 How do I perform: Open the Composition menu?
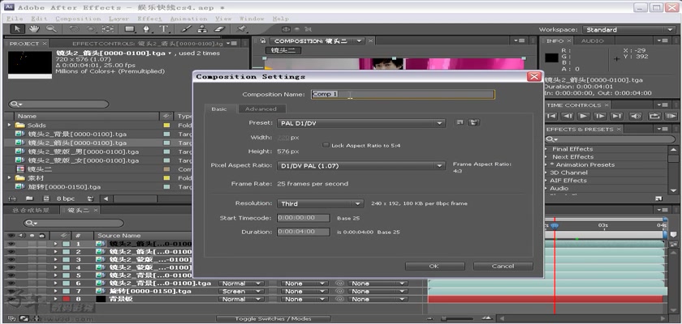[78, 19]
